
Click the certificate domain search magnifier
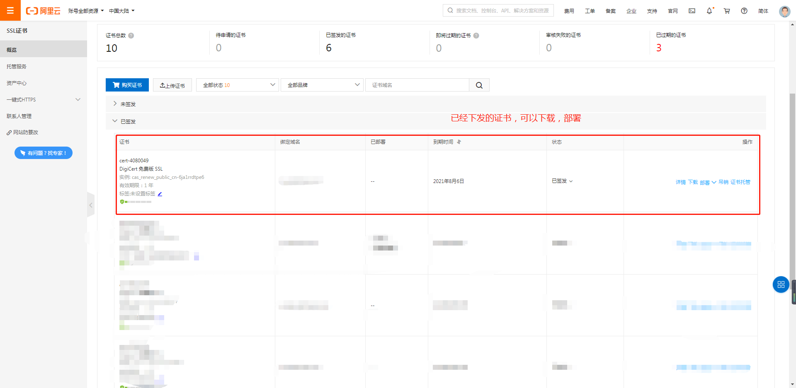(479, 85)
